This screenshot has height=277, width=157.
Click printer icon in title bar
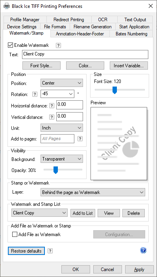7,6
